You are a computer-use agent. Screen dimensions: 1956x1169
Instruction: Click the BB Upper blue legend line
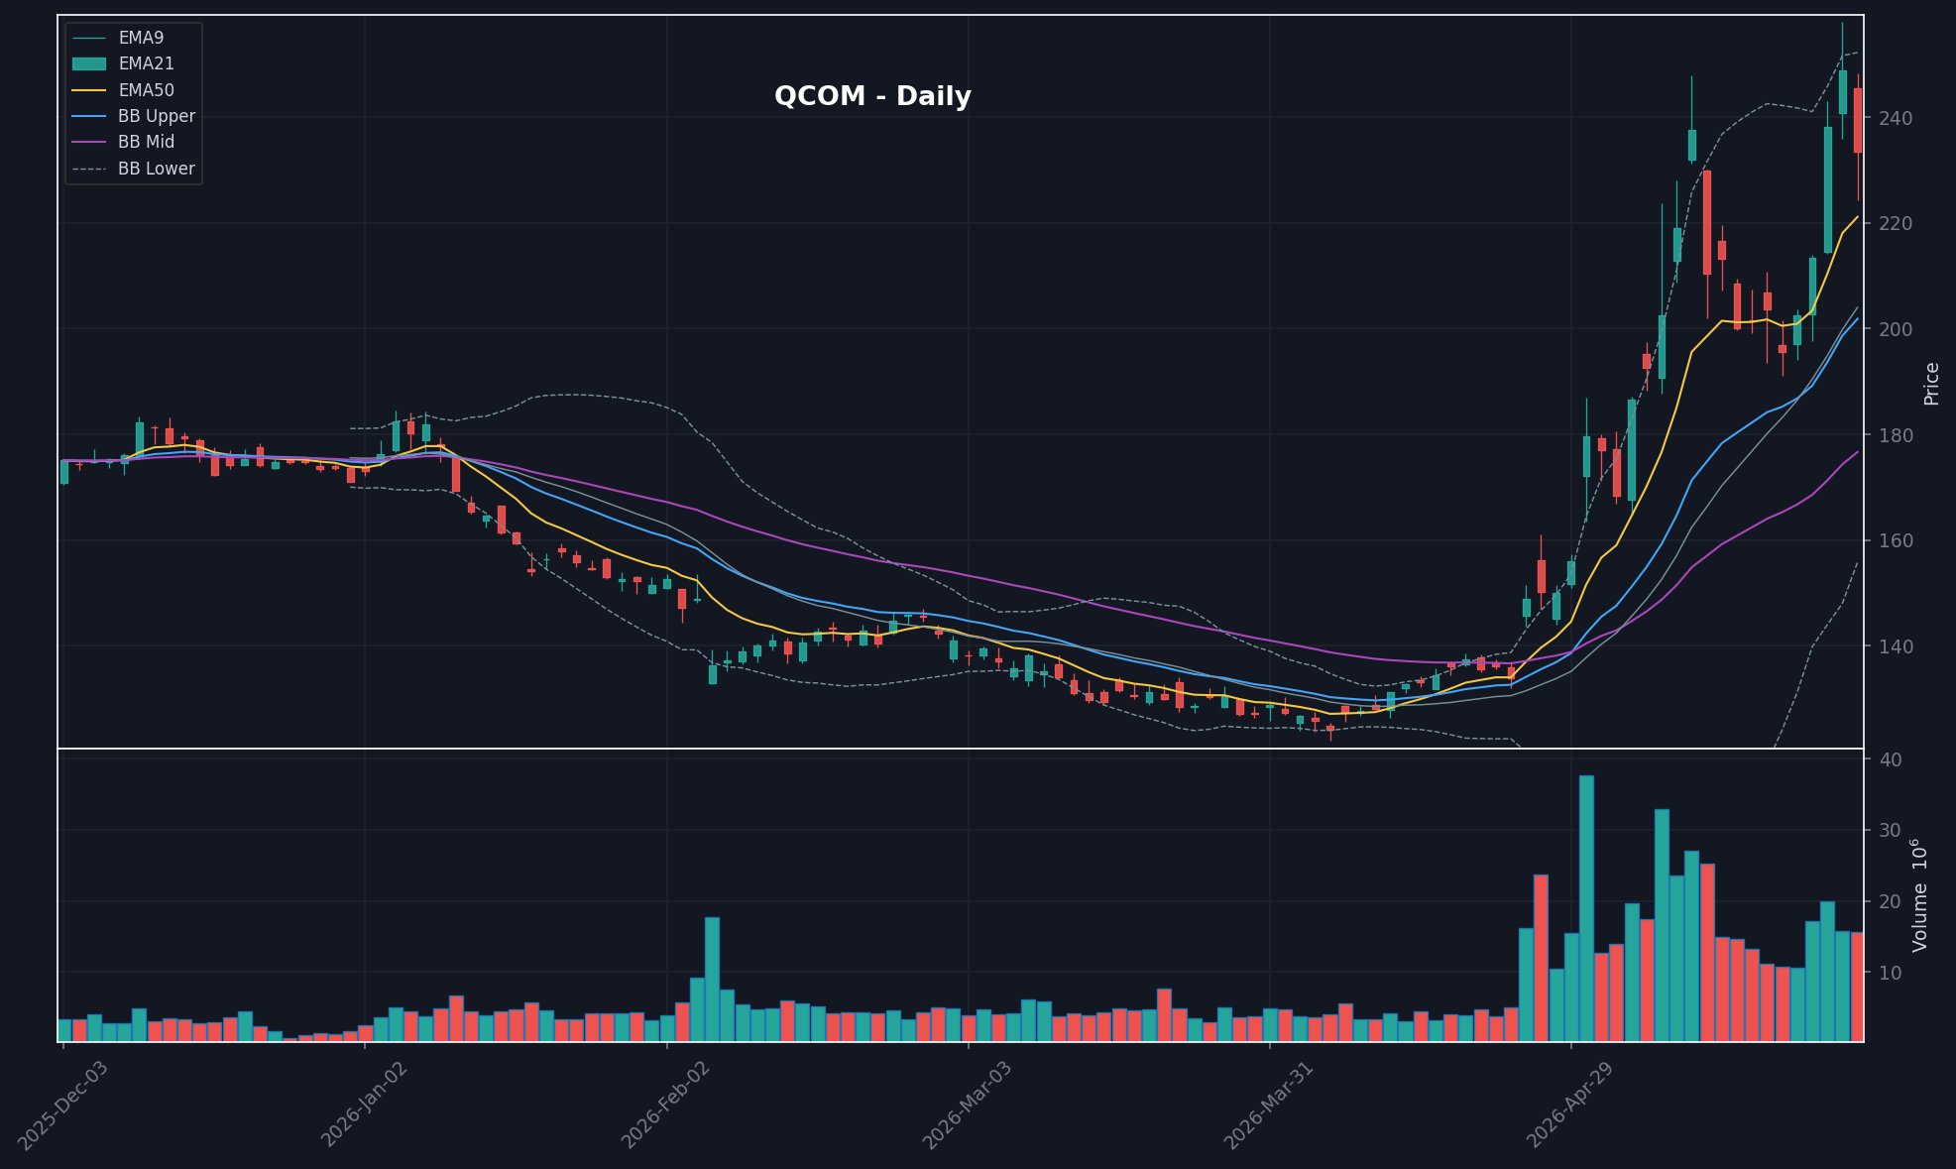point(89,116)
